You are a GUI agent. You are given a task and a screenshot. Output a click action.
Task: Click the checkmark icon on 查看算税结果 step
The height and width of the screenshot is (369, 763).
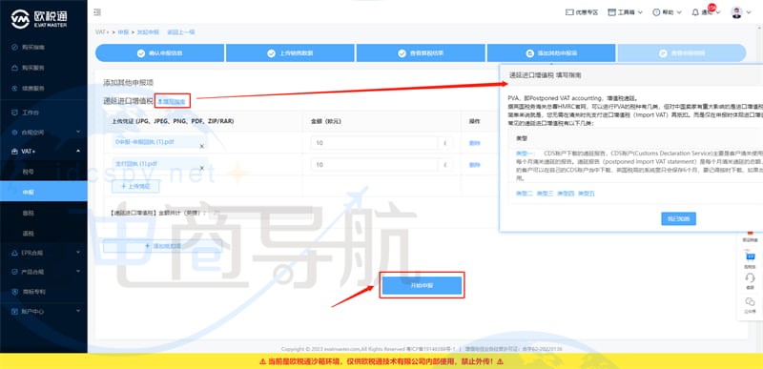pos(402,53)
